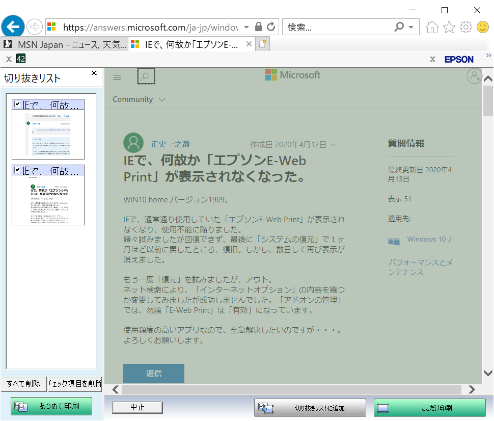Select the first clipping thumbnail preview
Screen dimensions: 494x421
tap(48, 134)
